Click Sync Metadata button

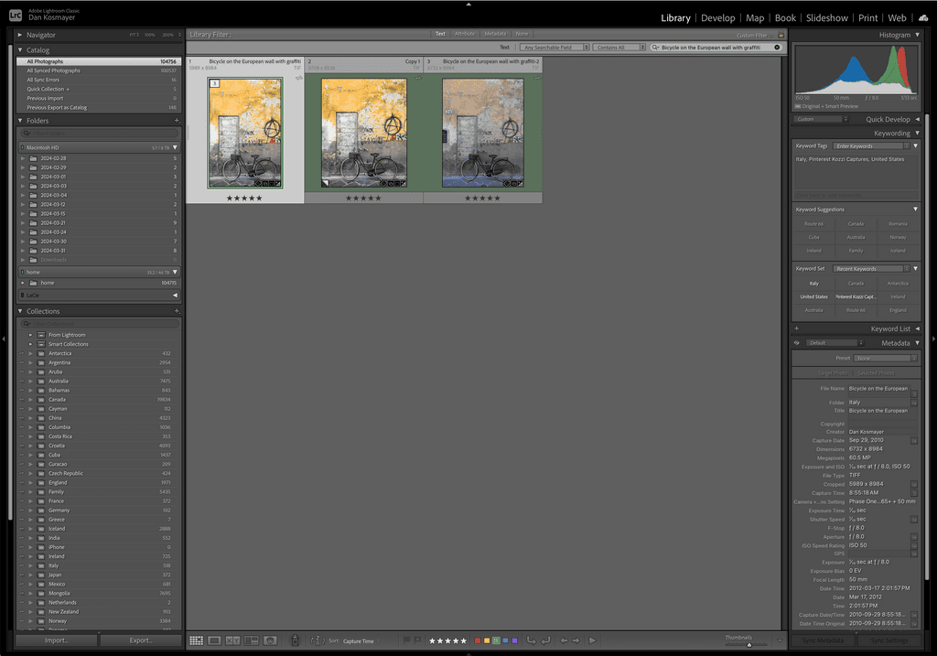point(823,640)
